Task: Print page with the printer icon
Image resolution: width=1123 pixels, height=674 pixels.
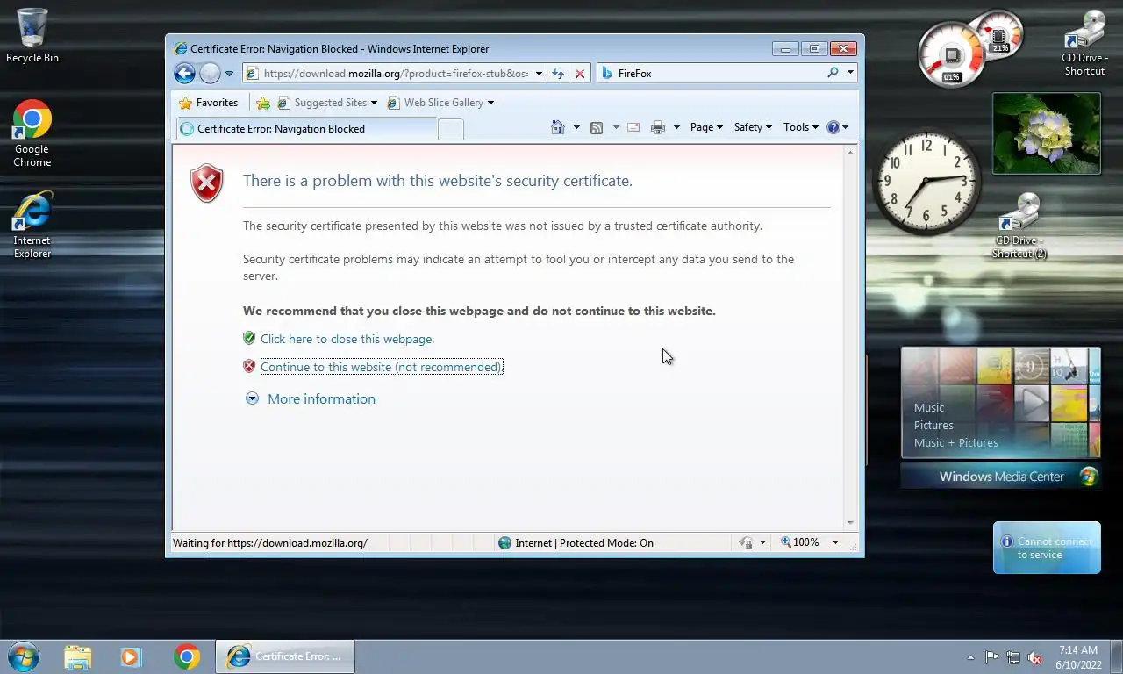Action: 658,128
